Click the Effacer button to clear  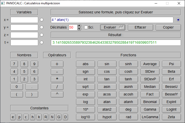(x=140, y=27)
